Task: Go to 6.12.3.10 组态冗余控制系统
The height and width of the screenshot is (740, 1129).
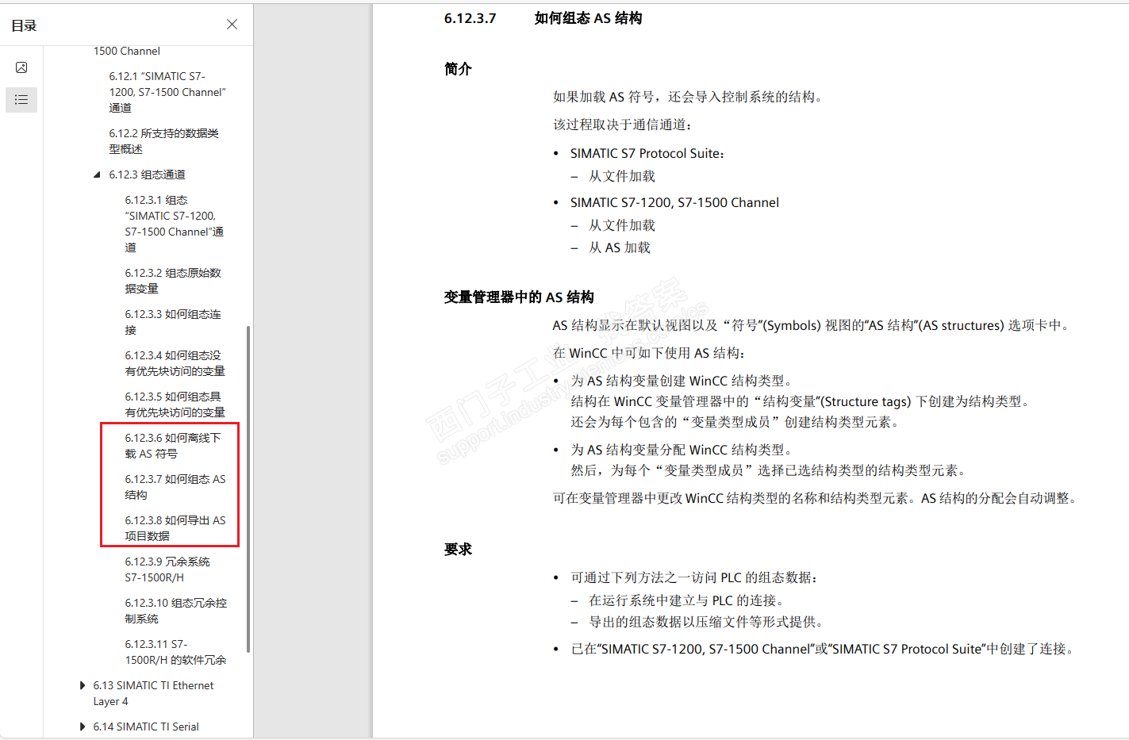Action: pos(176,611)
